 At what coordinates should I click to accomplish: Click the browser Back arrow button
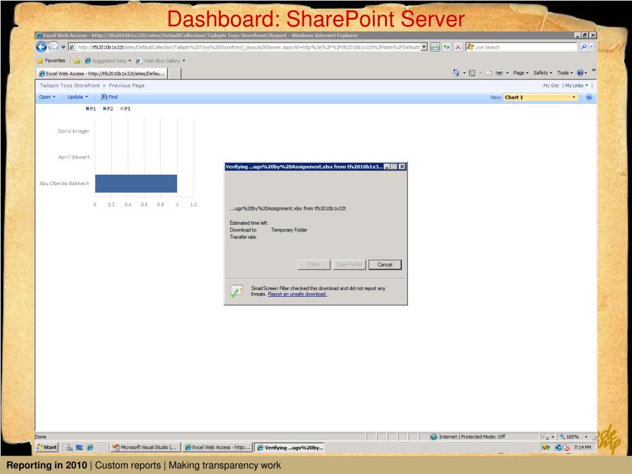[41, 47]
